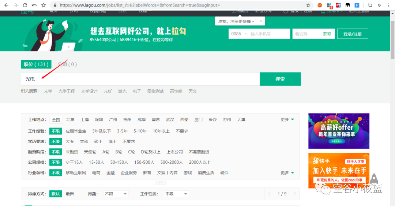Click related search 光学
The height and width of the screenshot is (206, 395).
[48, 91]
